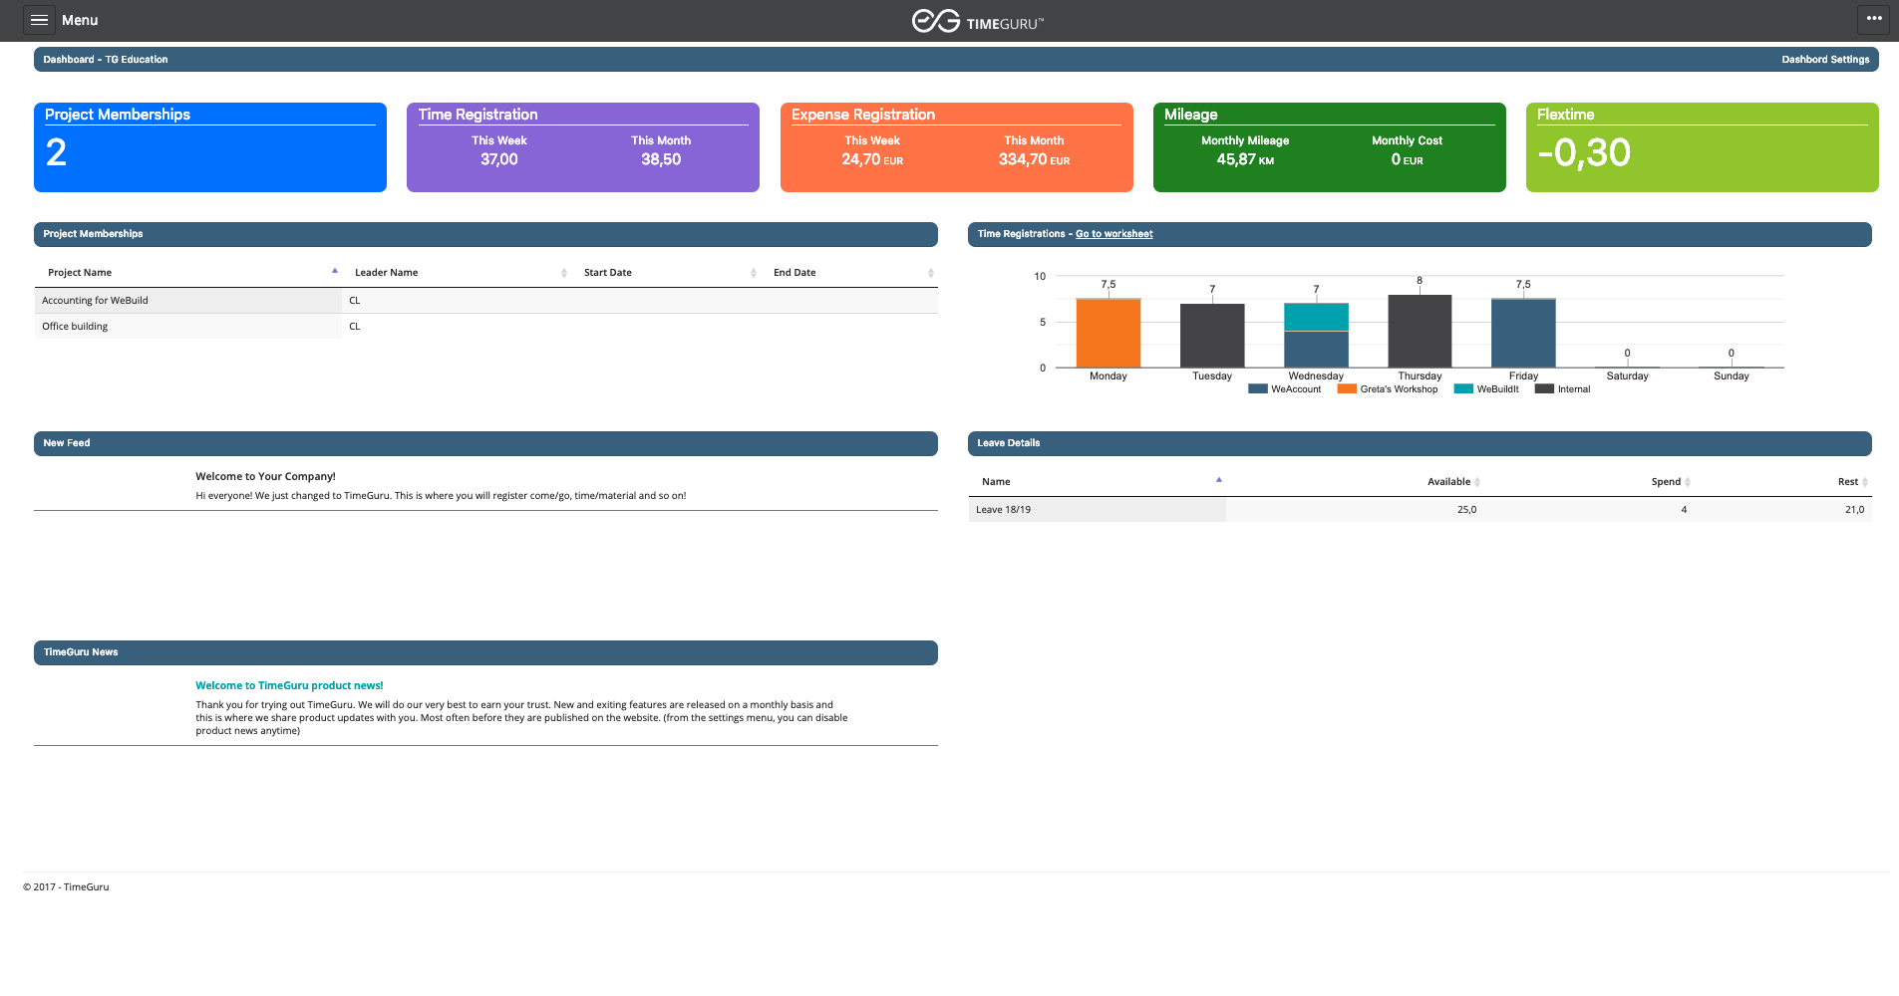Click the Welcome to Your Company! headline
Viewport: 1899px width, 996px height.
(x=265, y=476)
